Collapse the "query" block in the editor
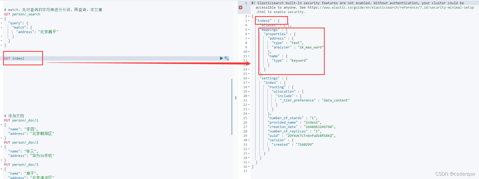 click(x=1, y=23)
